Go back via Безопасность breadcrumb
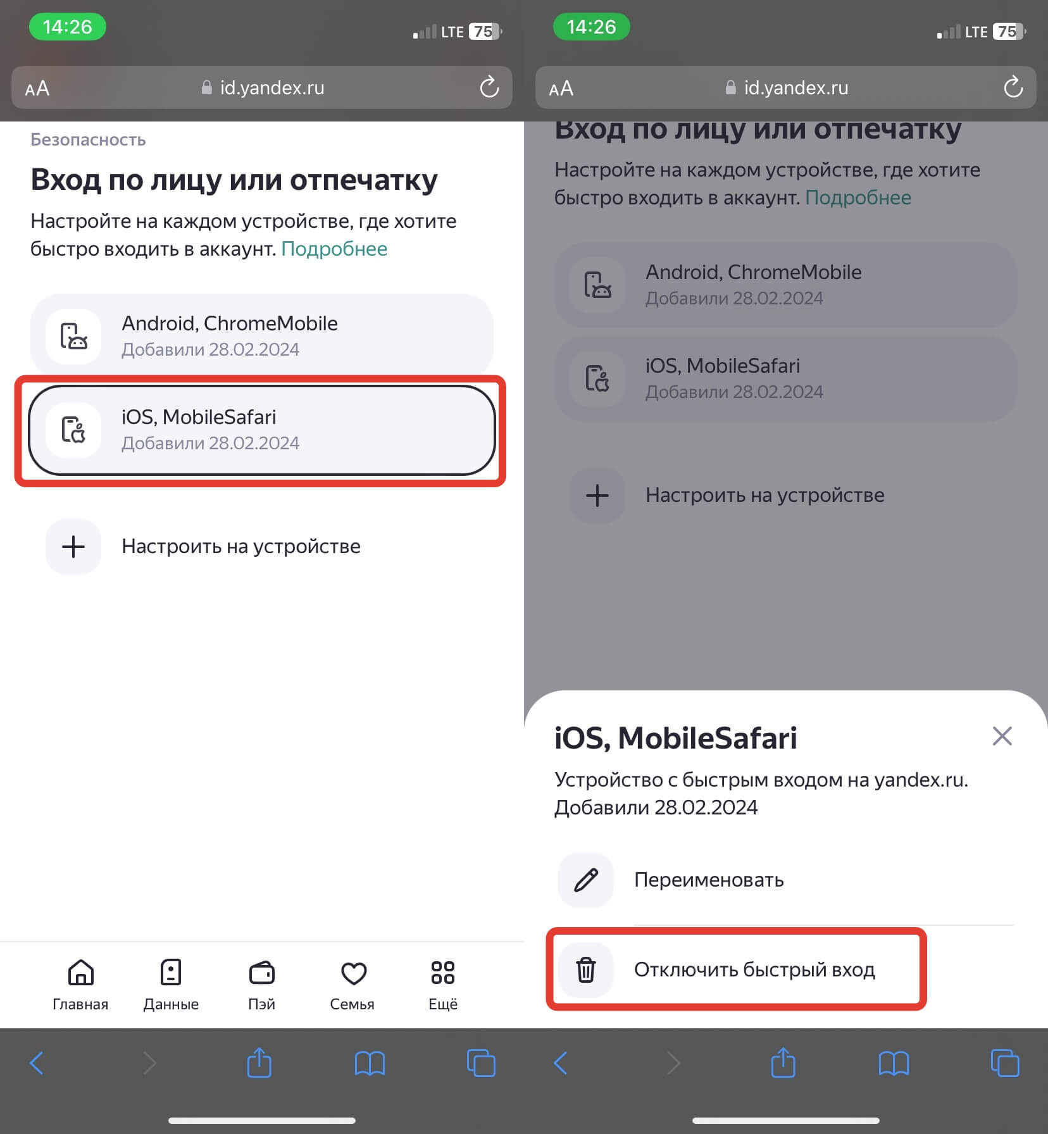The height and width of the screenshot is (1134, 1048). (88, 139)
